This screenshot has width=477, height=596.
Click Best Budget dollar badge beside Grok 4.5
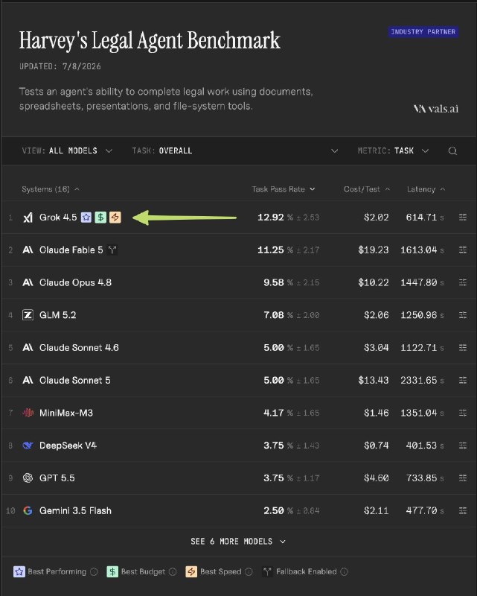pos(100,218)
